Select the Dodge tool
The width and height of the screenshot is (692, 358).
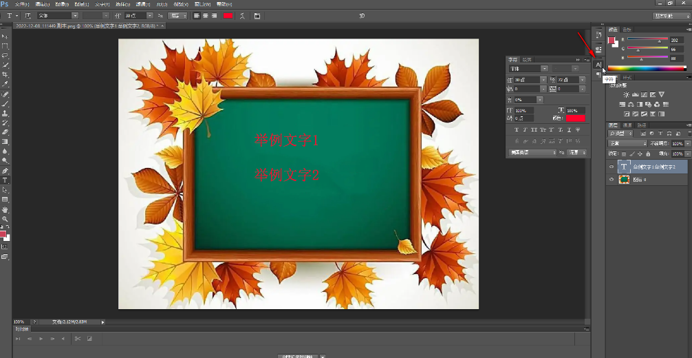coord(5,161)
